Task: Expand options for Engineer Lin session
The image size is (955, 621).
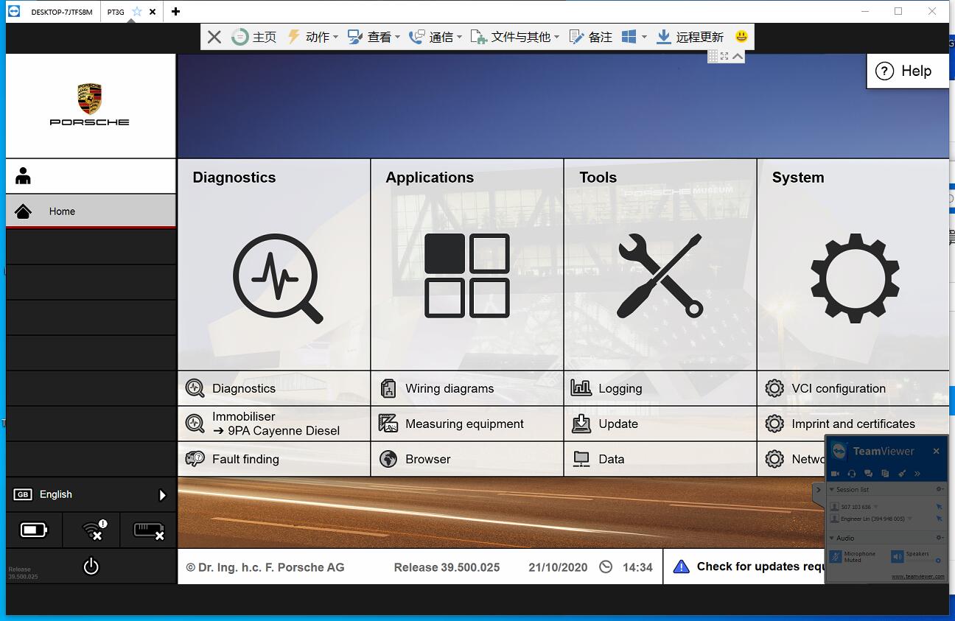Action: coord(909,519)
